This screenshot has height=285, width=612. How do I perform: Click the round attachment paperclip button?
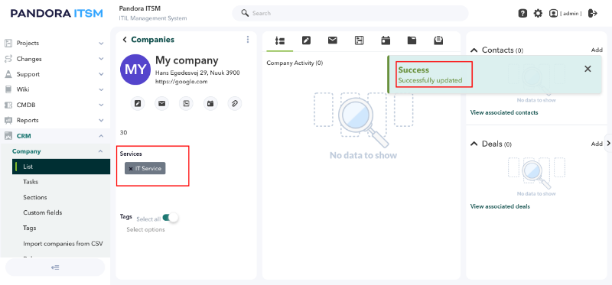pyautogui.click(x=235, y=103)
